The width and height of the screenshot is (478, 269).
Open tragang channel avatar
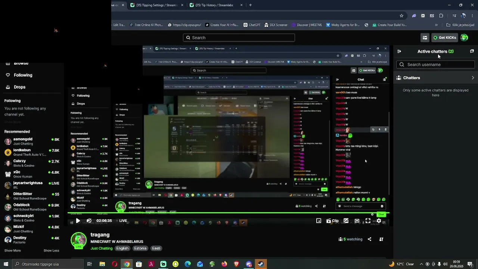coord(78,240)
